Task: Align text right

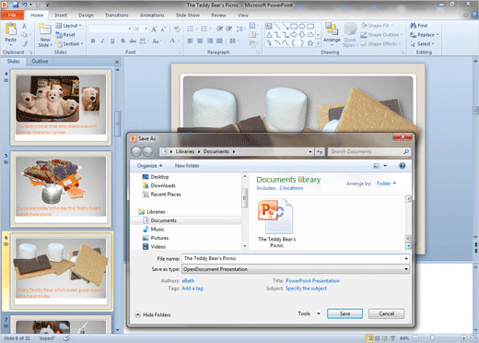Action: tap(210, 41)
